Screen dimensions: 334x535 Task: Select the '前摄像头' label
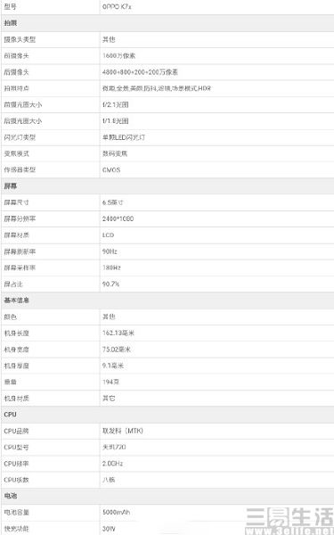coord(16,55)
